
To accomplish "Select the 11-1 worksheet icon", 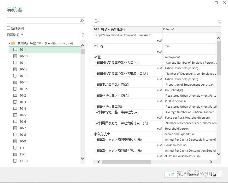I will pos(15,154).
